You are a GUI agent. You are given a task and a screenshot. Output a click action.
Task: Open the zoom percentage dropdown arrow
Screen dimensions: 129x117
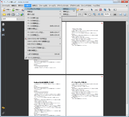(x=110, y=14)
